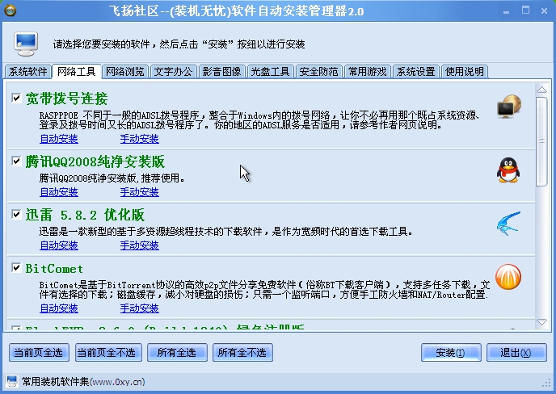Click the 当前页全不选 button
The width and height of the screenshot is (556, 394).
coord(108,353)
